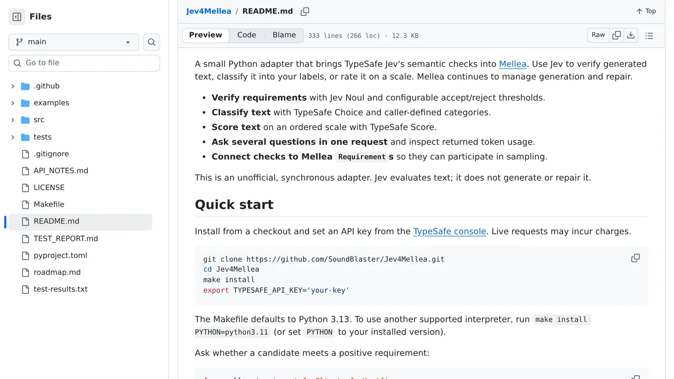Click the src folder icon
Screen dimensions: 674x379
[x=25, y=120]
